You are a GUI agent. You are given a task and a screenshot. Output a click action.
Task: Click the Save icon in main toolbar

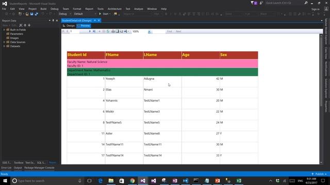pyautogui.click(x=32, y=14)
